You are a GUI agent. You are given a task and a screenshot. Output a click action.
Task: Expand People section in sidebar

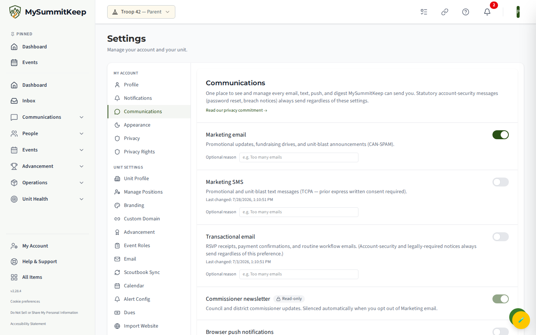47,133
